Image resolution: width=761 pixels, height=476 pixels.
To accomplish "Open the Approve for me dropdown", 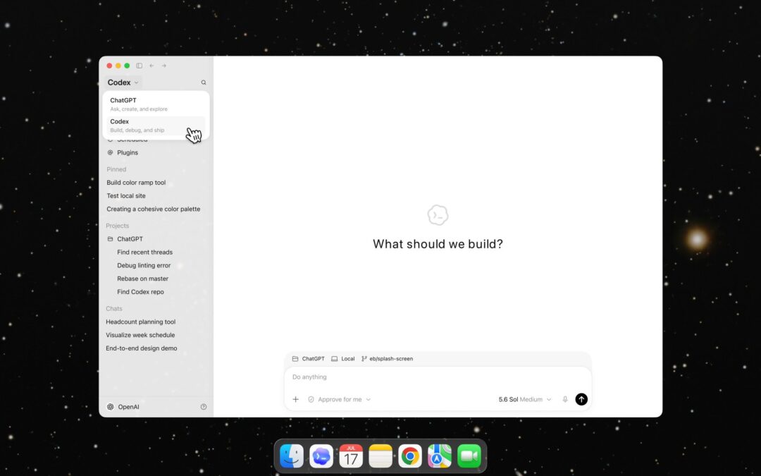I will [339, 399].
